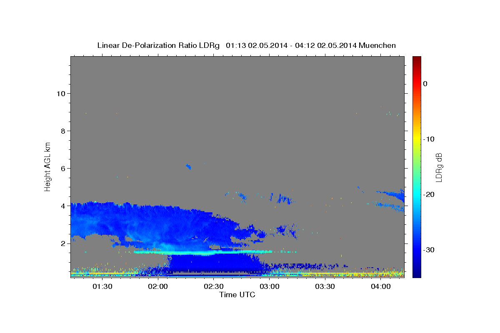Click the 04:00 time tick label
Viewport: 500px width, 333px height.
click(x=381, y=287)
